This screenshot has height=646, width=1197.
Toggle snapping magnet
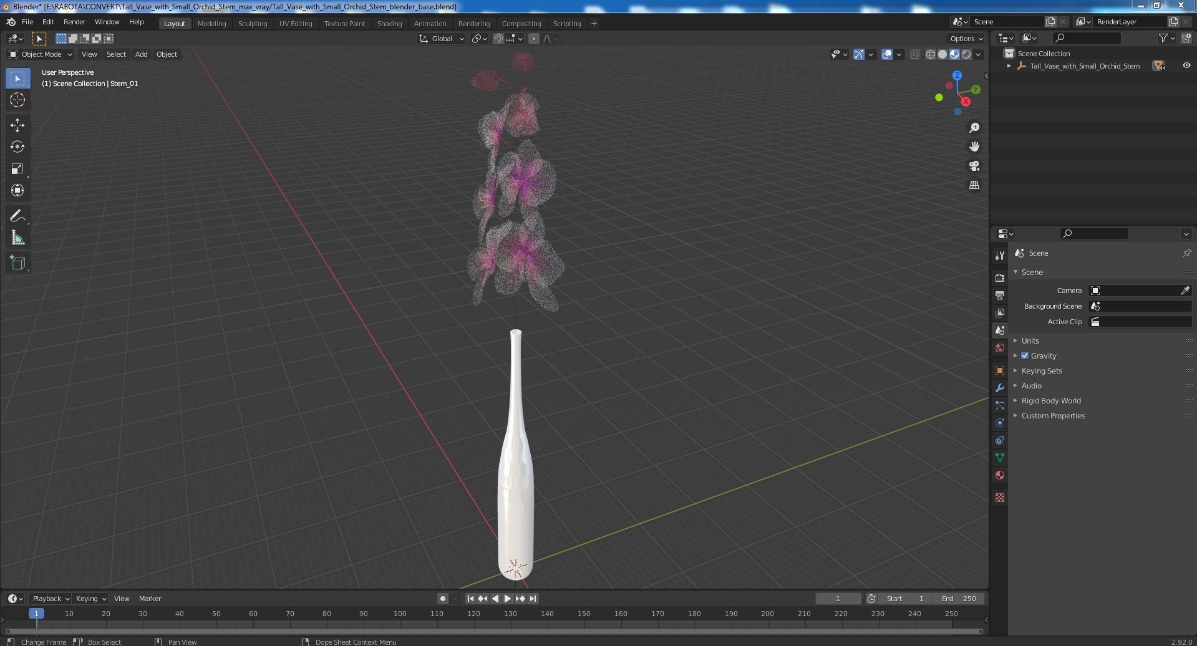[x=498, y=39]
